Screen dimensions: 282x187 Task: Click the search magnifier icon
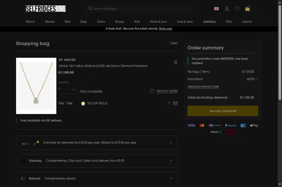point(90,9)
